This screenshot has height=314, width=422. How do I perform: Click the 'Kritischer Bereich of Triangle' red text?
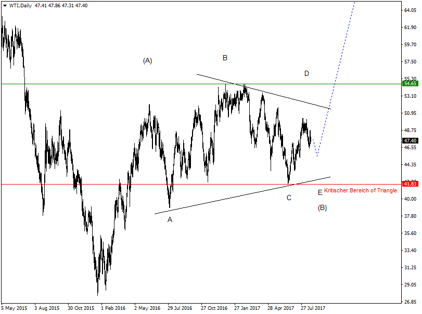pos(362,190)
